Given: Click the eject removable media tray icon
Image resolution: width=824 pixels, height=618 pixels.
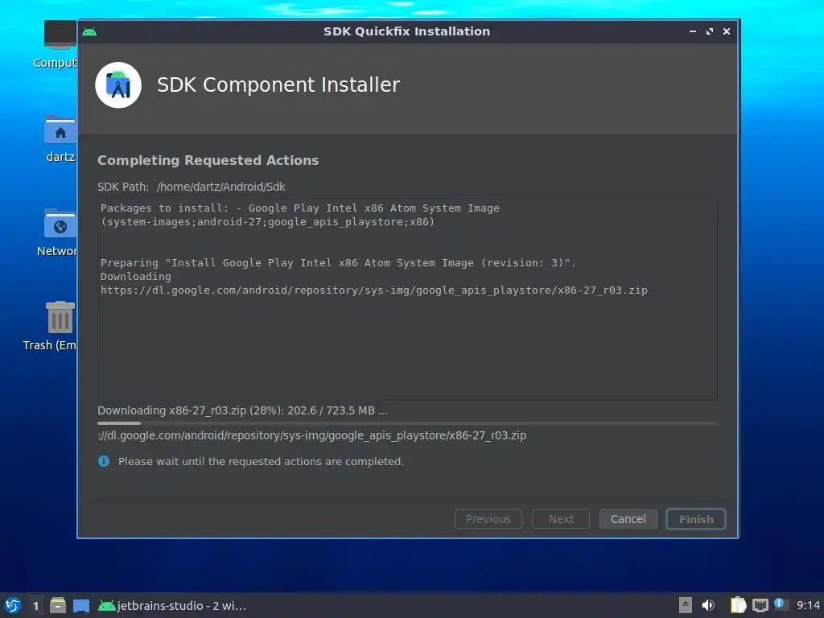Looking at the screenshot, I should pyautogui.click(x=685, y=605).
